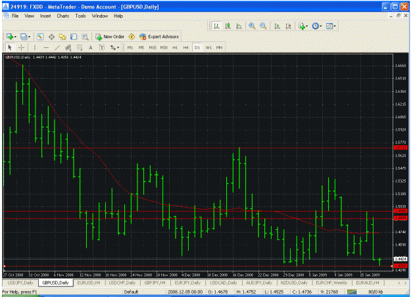Switch the timeframe to W1
Image resolution: width=411 pixels, height=297 pixels.
coord(208,47)
